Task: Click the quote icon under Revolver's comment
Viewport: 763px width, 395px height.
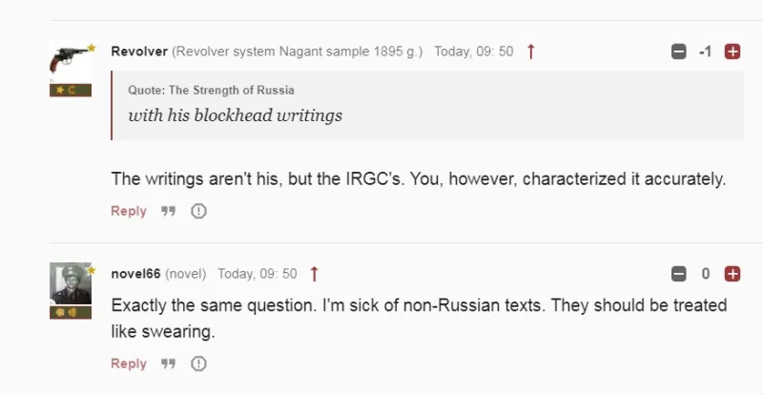Action: [168, 212]
